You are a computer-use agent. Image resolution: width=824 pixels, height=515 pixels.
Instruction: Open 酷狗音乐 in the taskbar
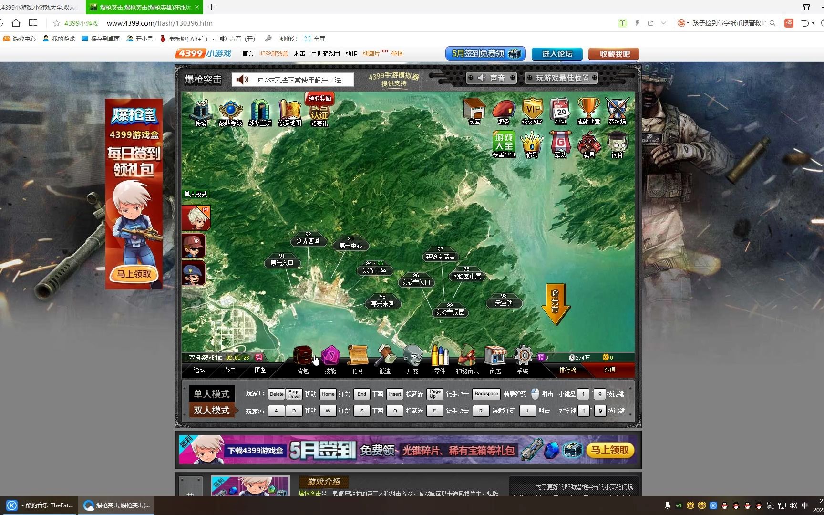pyautogui.click(x=40, y=505)
